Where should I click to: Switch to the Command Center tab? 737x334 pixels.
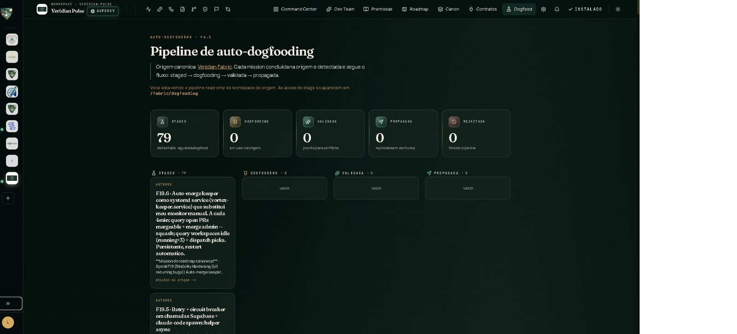point(295,9)
